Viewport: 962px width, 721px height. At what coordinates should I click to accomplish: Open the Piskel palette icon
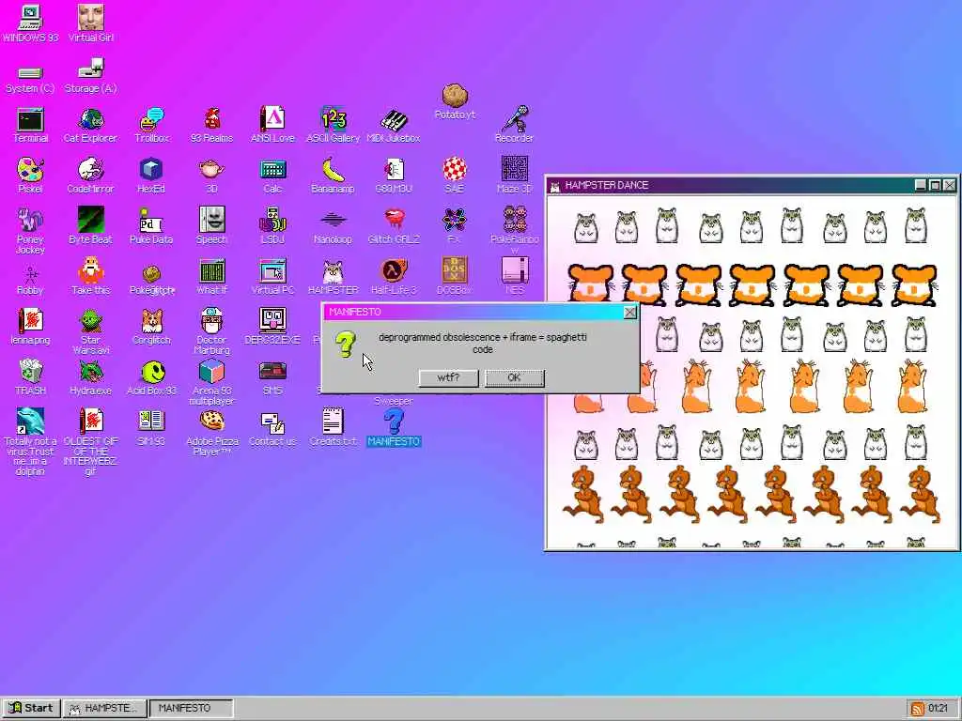tap(29, 176)
